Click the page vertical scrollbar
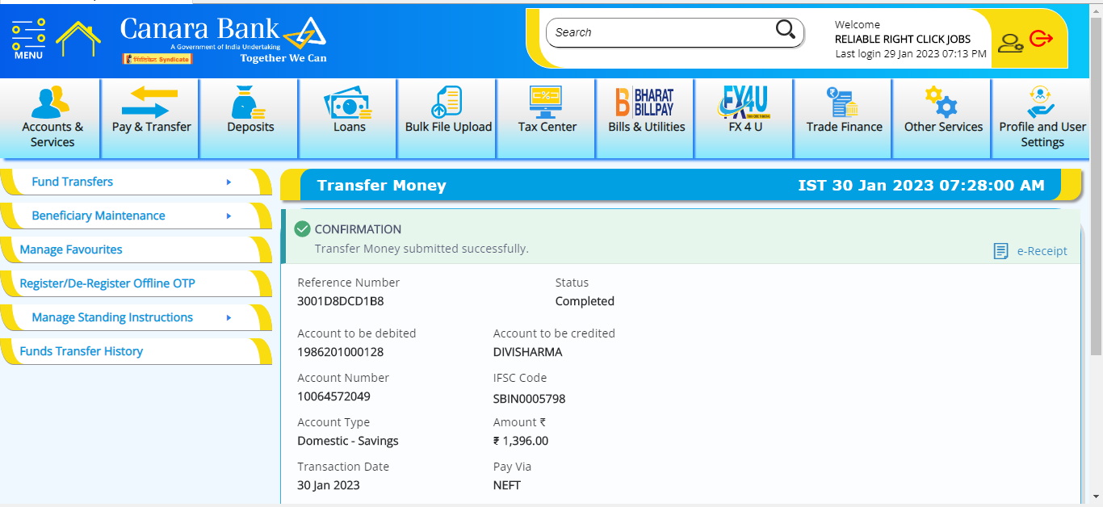 (1096, 186)
